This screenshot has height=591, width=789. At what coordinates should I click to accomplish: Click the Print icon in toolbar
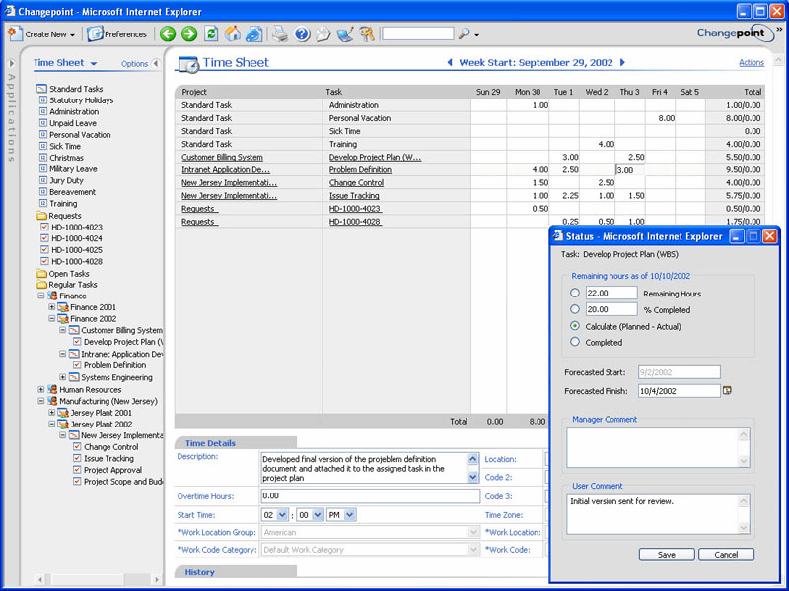(x=280, y=34)
